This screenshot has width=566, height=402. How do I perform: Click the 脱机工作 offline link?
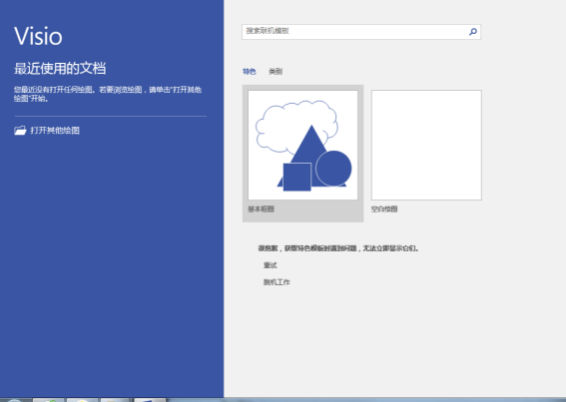[x=277, y=282]
